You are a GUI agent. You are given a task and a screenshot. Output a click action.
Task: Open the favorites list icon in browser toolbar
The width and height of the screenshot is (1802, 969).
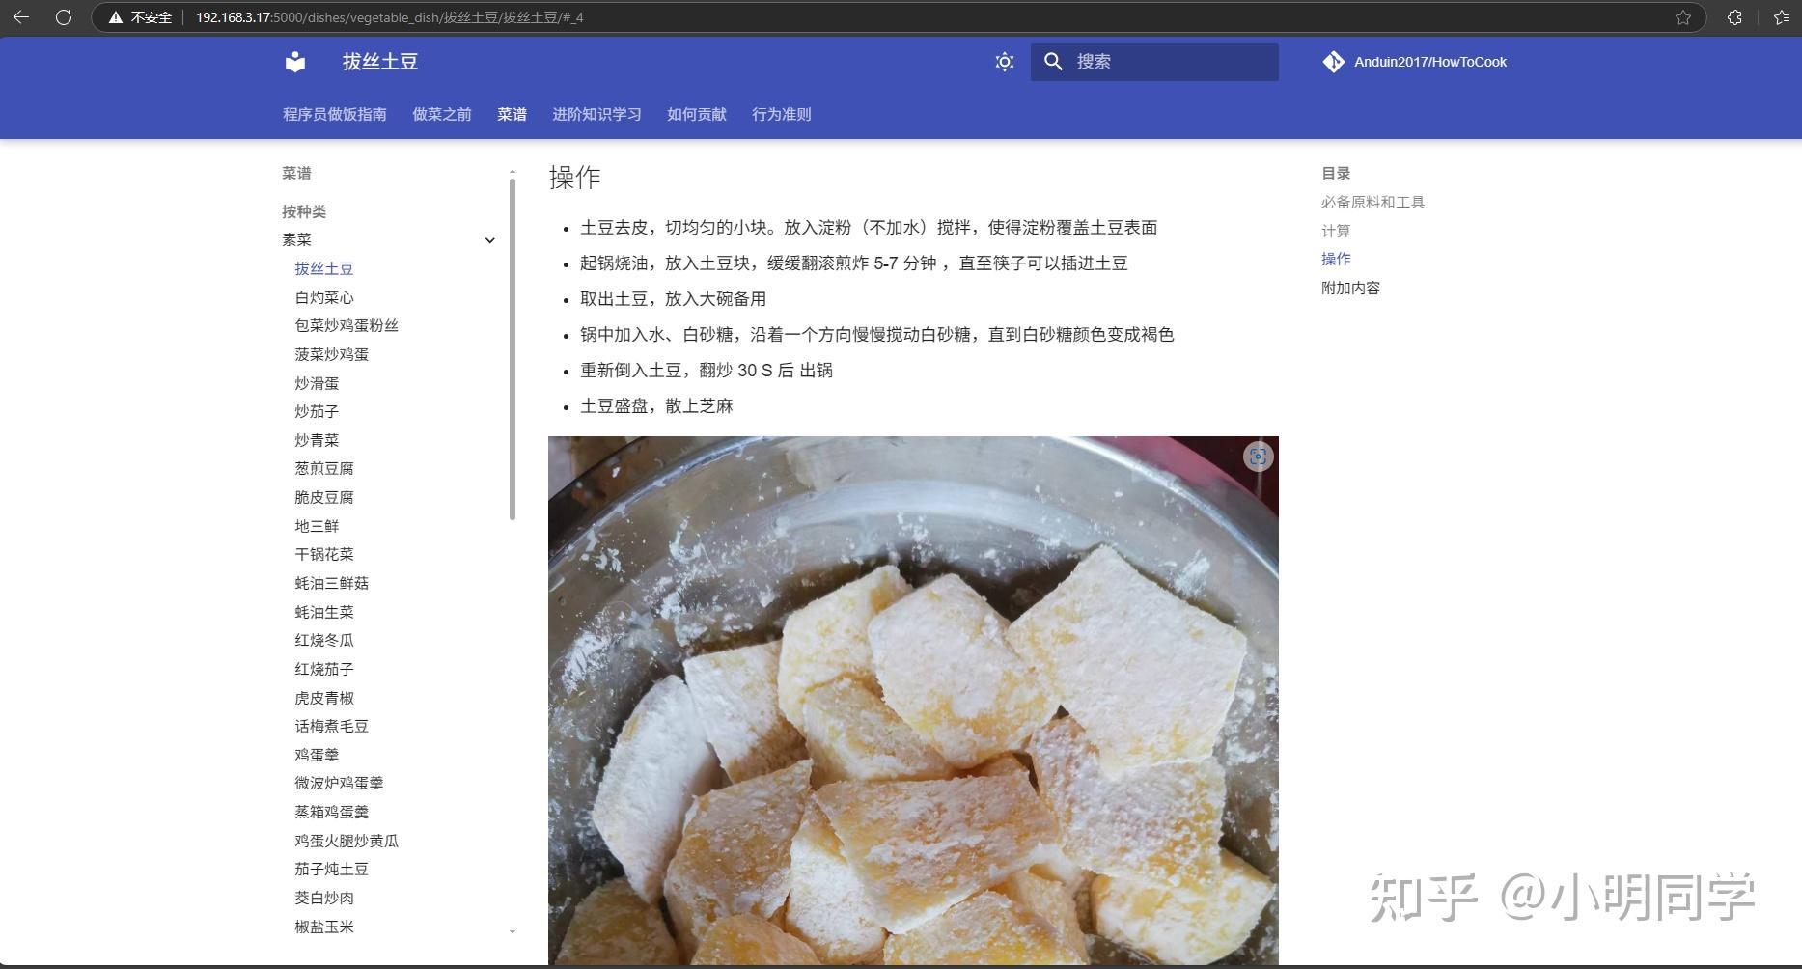1782,17
